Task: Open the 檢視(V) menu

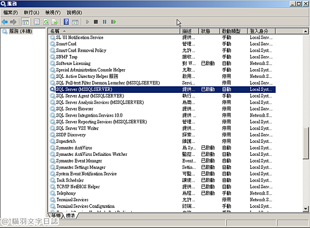Action: point(52,12)
